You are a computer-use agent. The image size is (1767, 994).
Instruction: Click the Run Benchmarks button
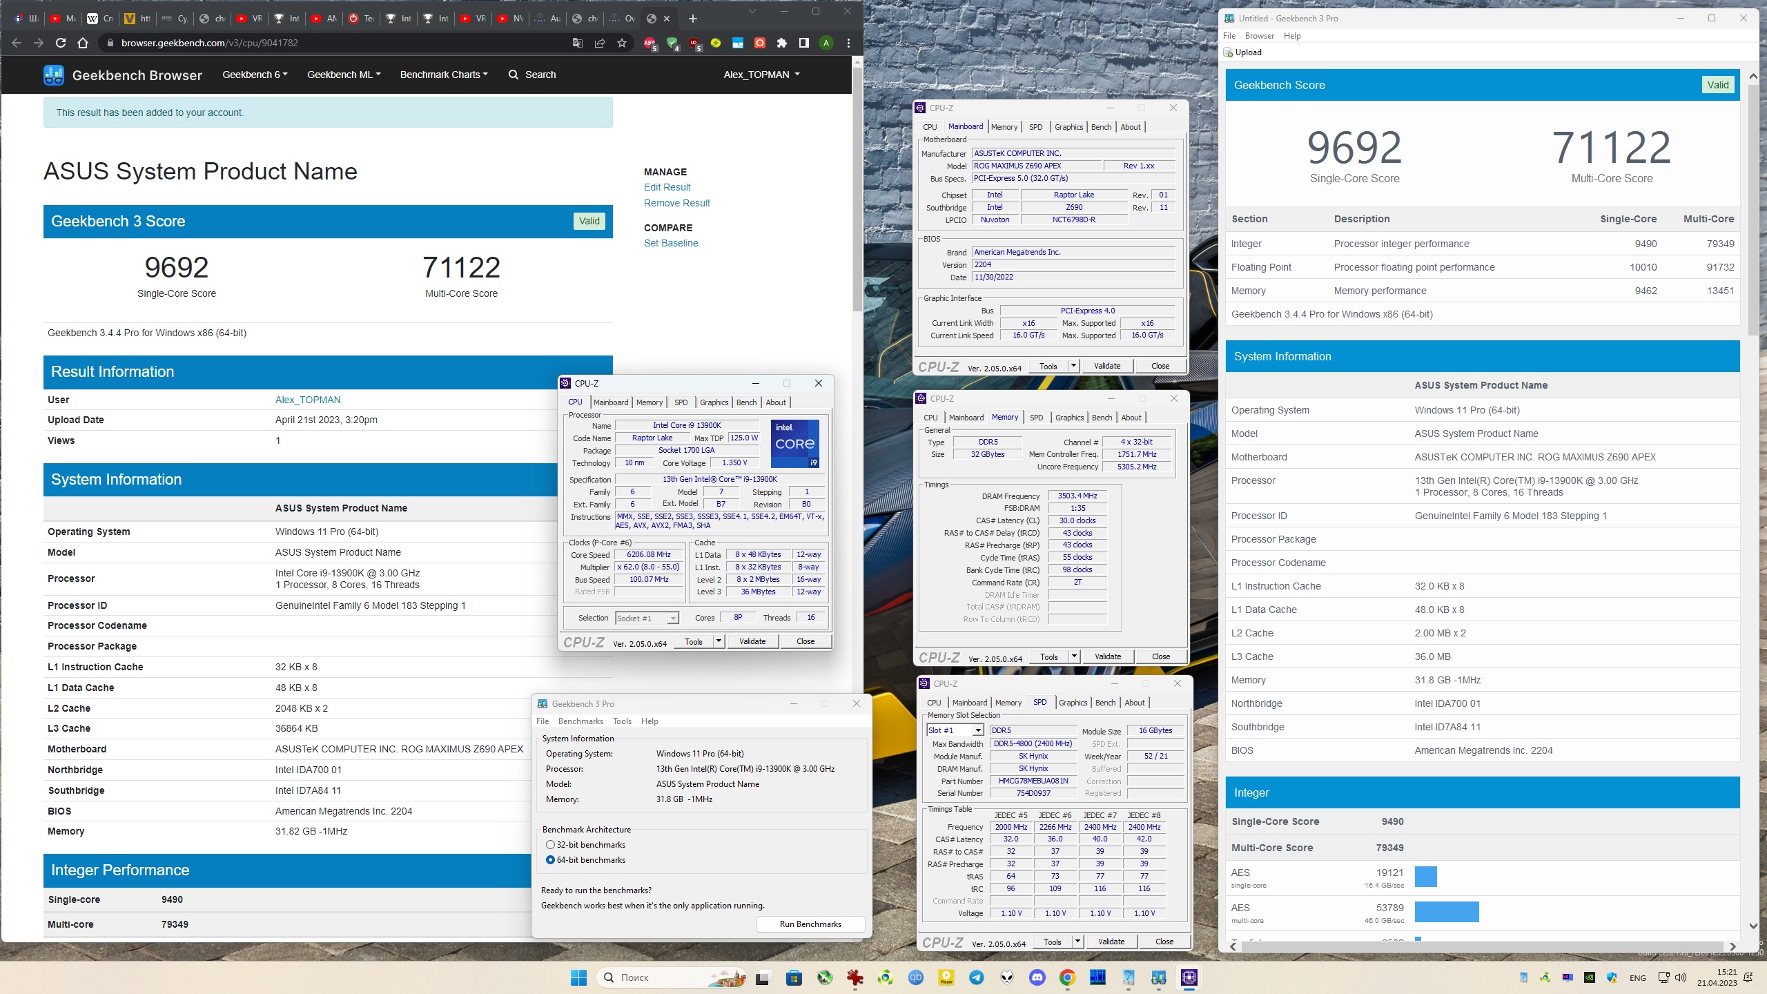click(810, 924)
